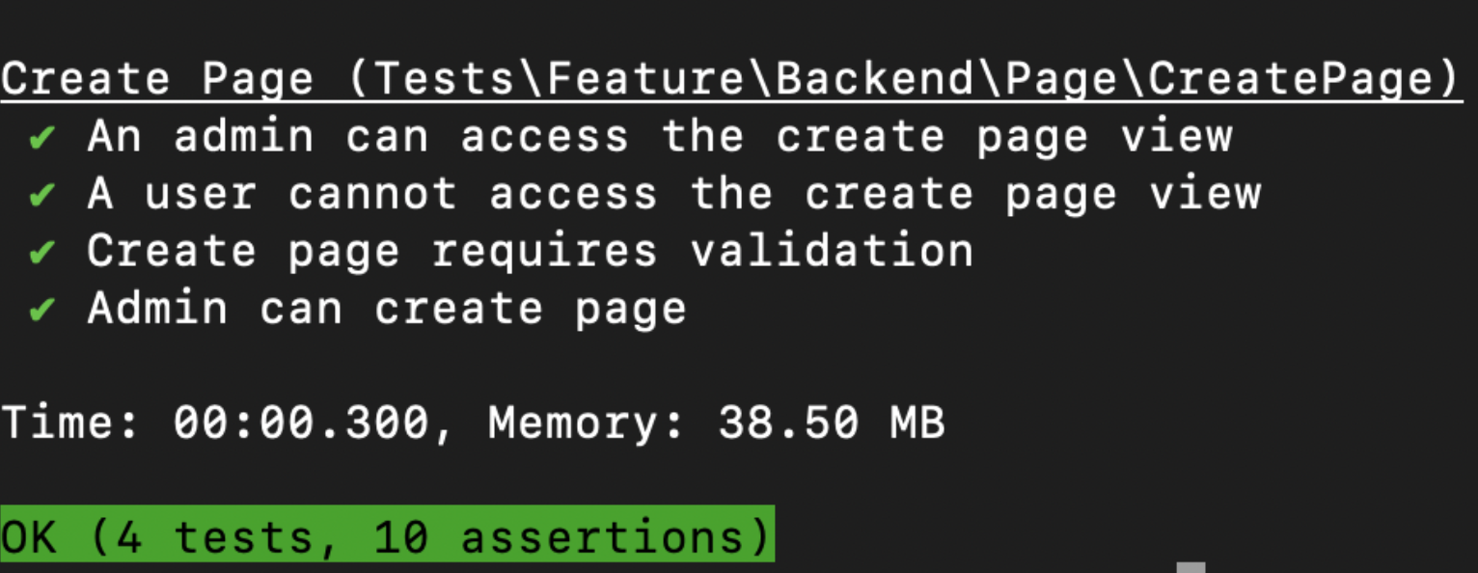Click the namespace path Tests\Feature\Backend\Page\CreatePage
The height and width of the screenshot is (573, 1478).
point(901,80)
